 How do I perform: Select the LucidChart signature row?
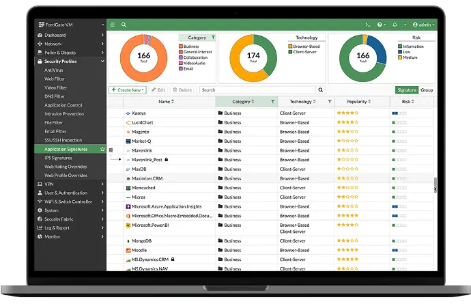(270, 122)
